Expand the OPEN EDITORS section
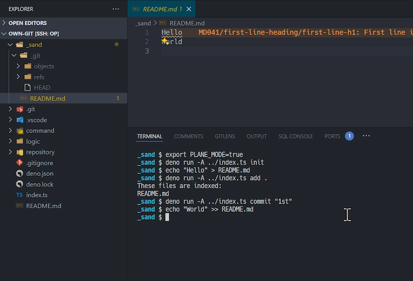The width and height of the screenshot is (413, 281). coord(27,23)
